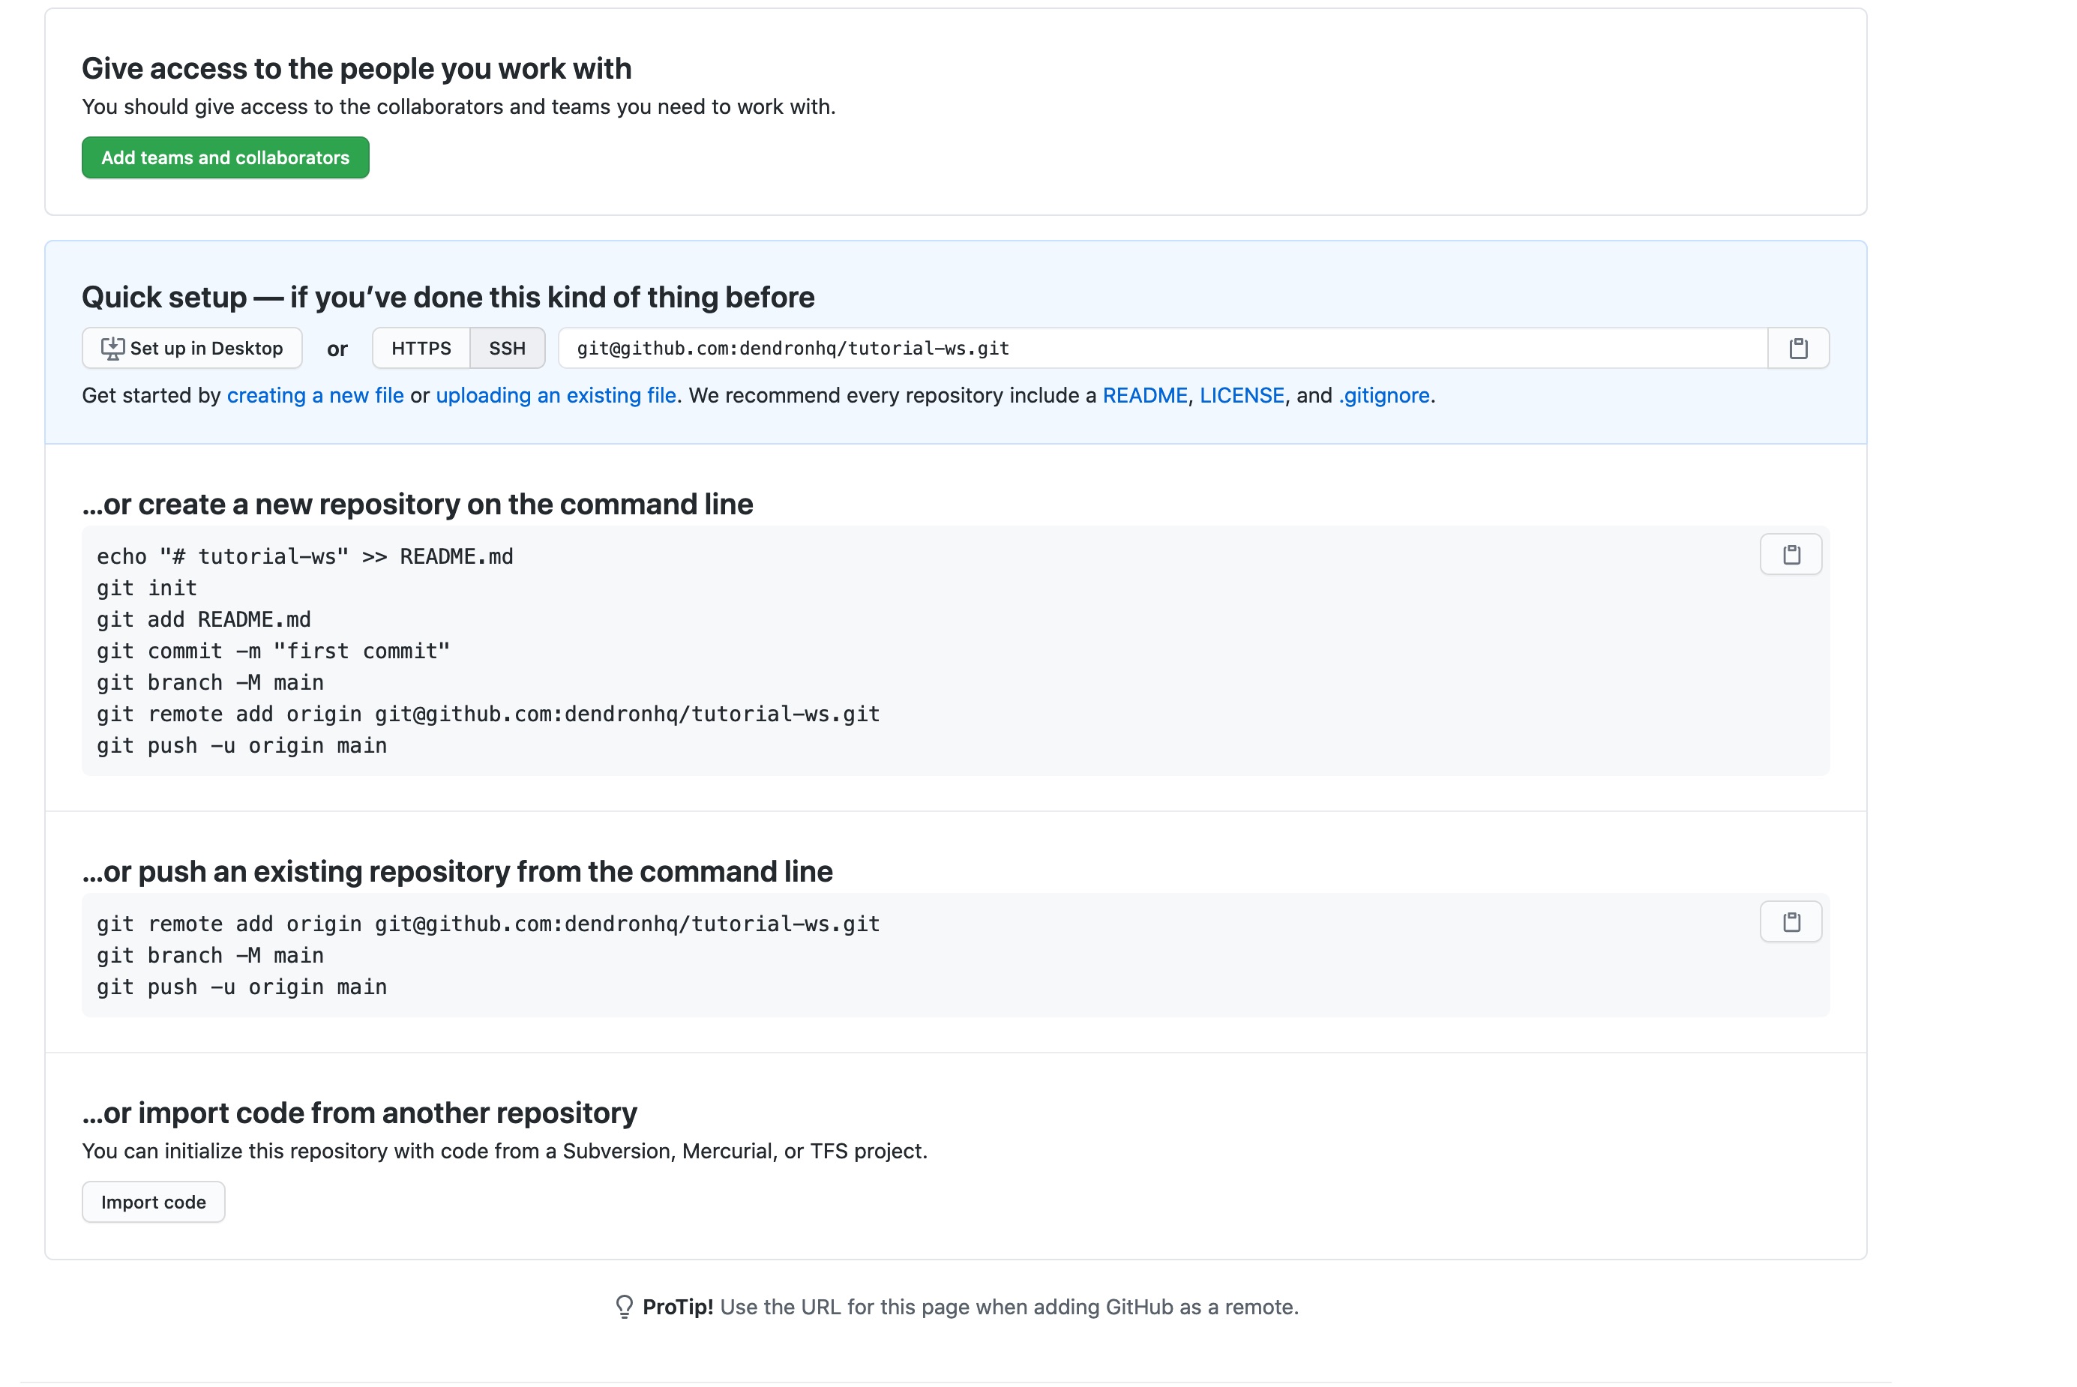Open the README link

(x=1145, y=395)
